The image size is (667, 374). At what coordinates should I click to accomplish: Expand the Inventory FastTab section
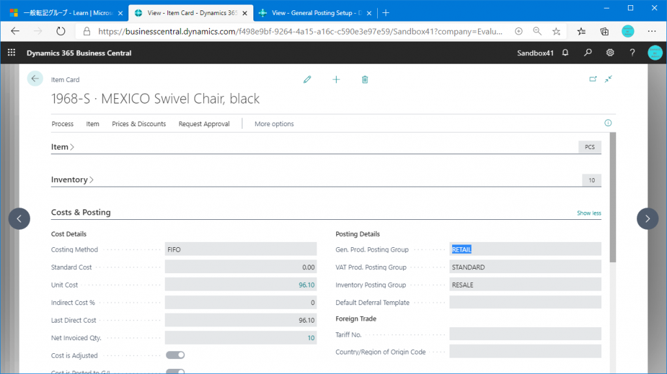[72, 180]
